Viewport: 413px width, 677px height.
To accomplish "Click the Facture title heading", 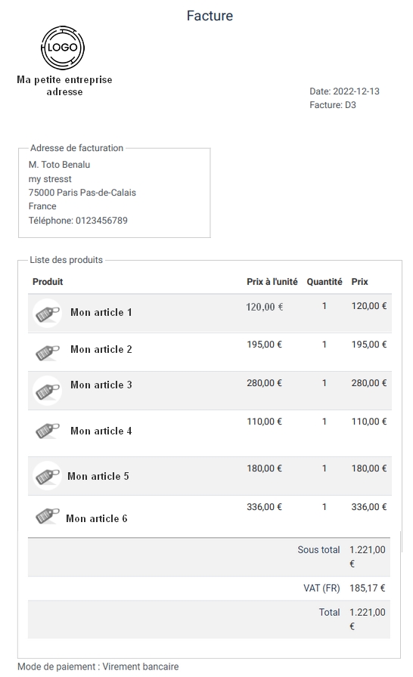I will (210, 16).
